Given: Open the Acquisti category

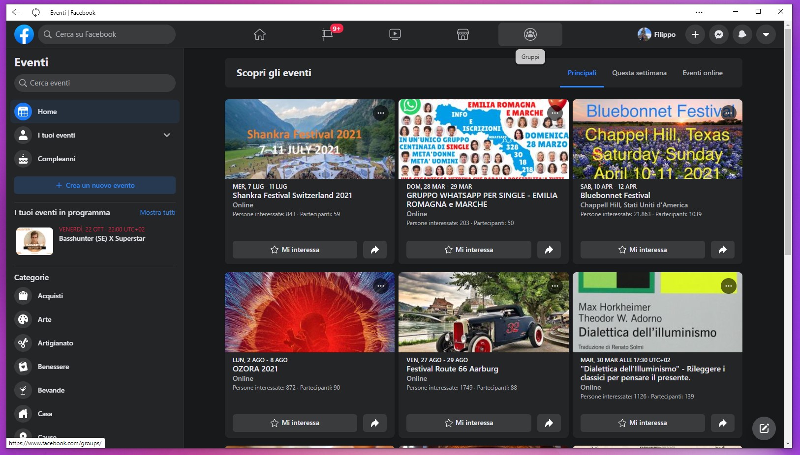Looking at the screenshot, I should (95, 296).
